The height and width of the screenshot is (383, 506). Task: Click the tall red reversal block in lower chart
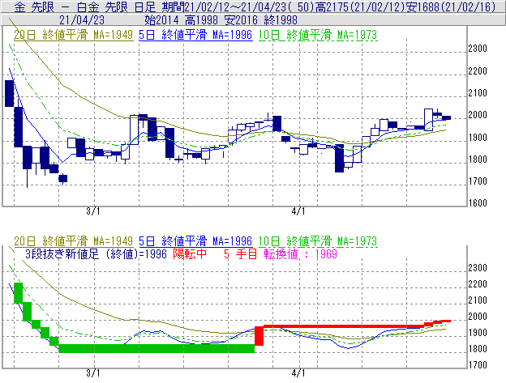pos(259,336)
